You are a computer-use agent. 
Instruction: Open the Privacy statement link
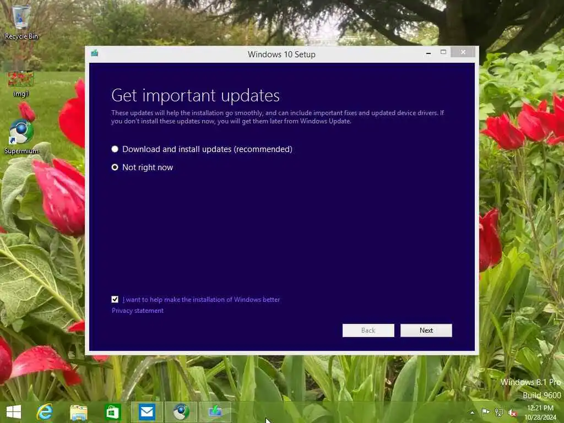pyautogui.click(x=137, y=311)
